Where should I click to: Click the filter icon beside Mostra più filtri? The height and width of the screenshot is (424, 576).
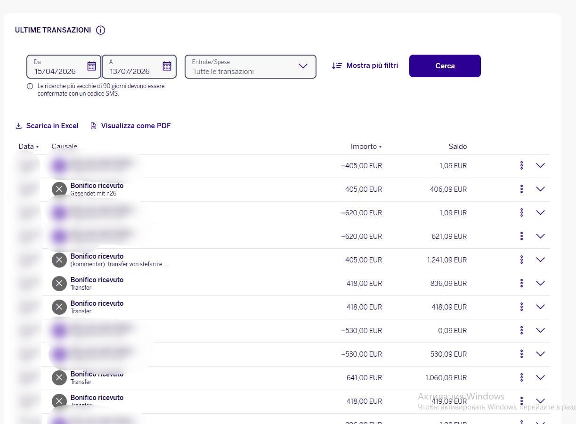(337, 66)
